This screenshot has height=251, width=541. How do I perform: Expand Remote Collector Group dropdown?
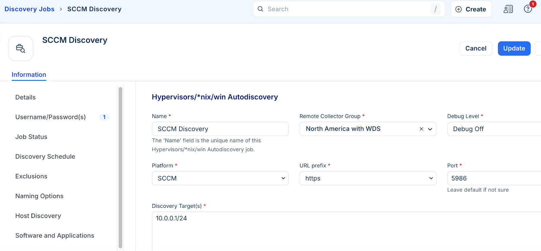click(x=430, y=129)
